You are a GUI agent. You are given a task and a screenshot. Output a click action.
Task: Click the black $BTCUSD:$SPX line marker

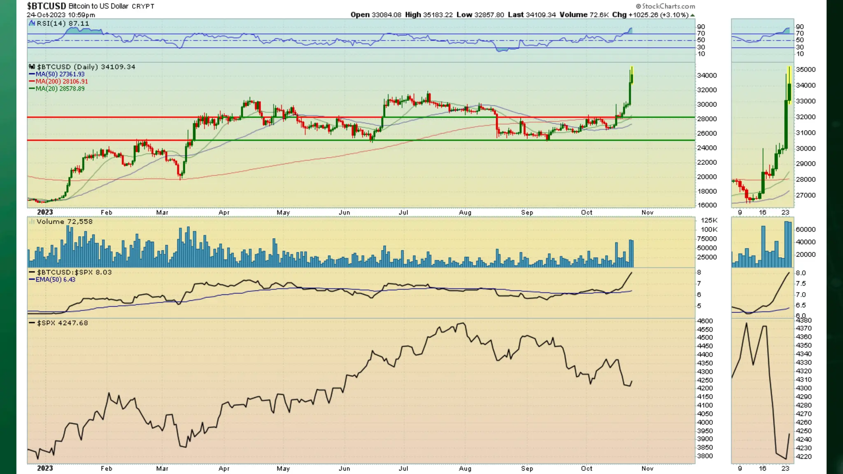click(32, 272)
